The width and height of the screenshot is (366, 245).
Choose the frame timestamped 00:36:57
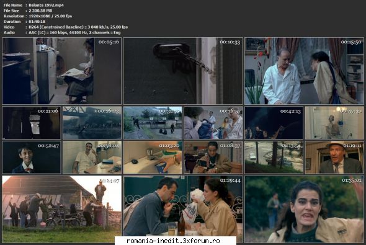point(213,123)
